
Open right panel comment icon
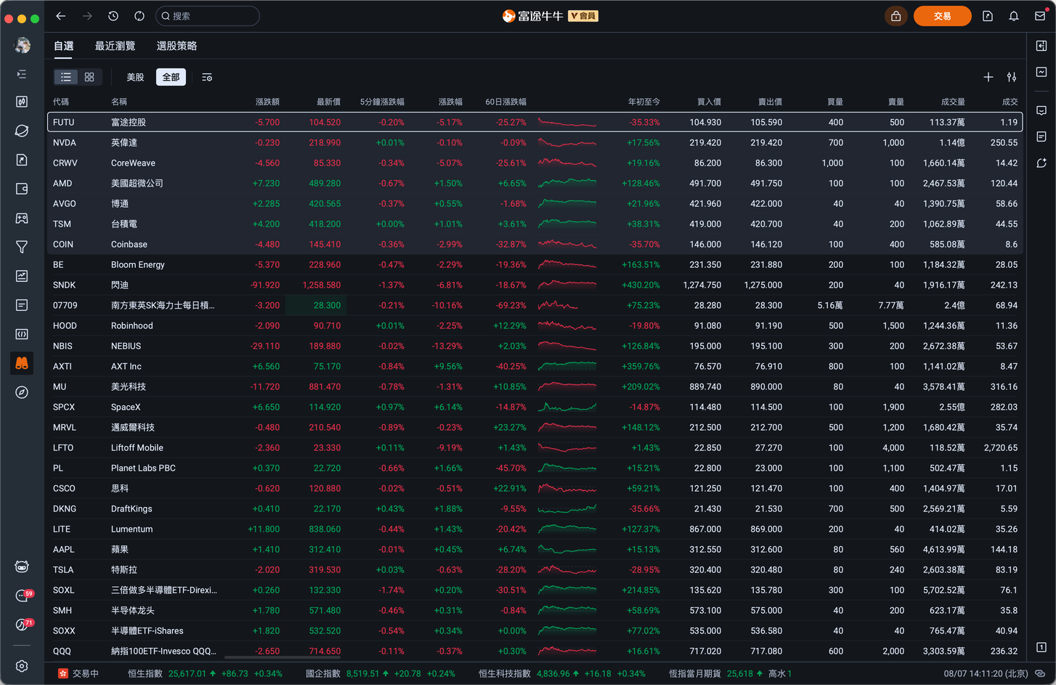[x=1041, y=110]
